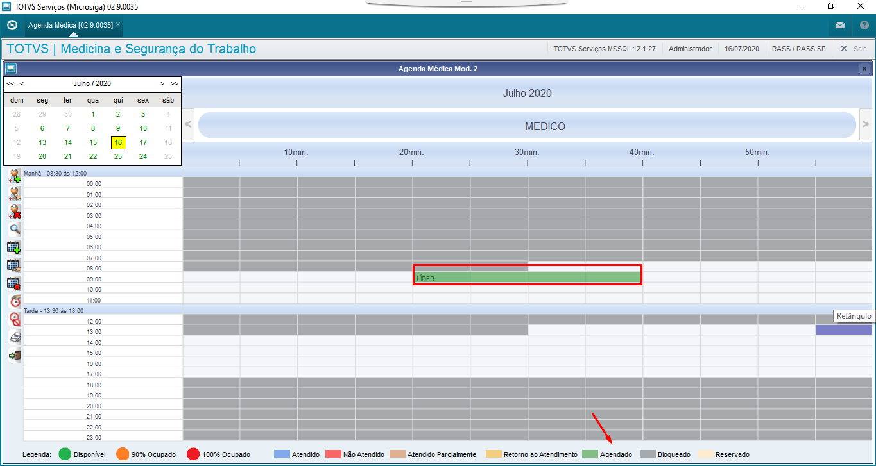Screen dimensions: 876x466
Task: Click the 30min. column header
Action: [x=526, y=153]
